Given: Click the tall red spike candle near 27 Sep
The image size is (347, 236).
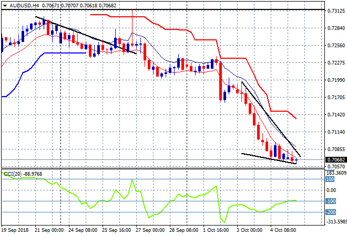Looking at the screenshot, I should point(132,28).
